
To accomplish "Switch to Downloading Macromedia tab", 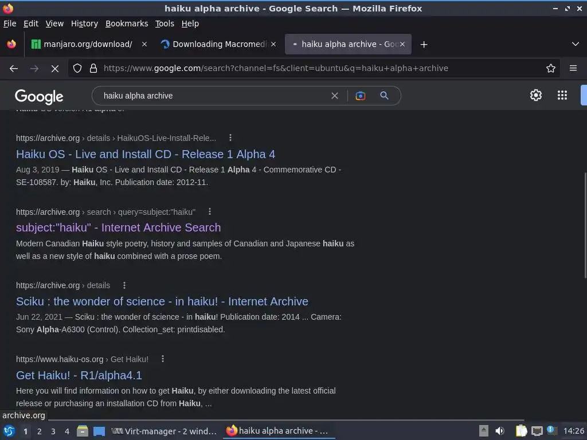I will pos(218,44).
